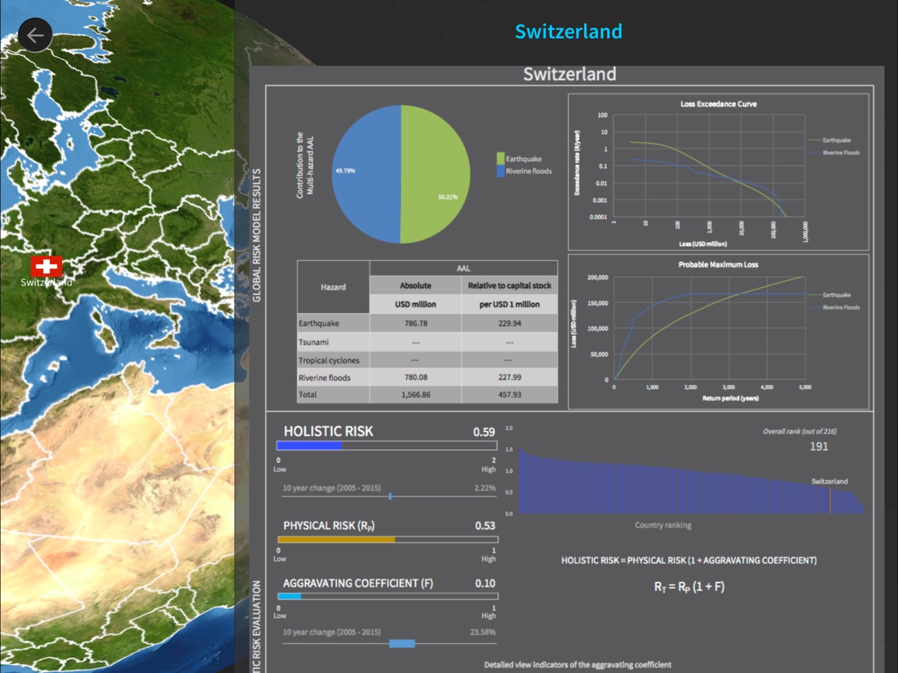Click the Riverine Floods legend in Probable Maximum Loss chart

tap(834, 308)
